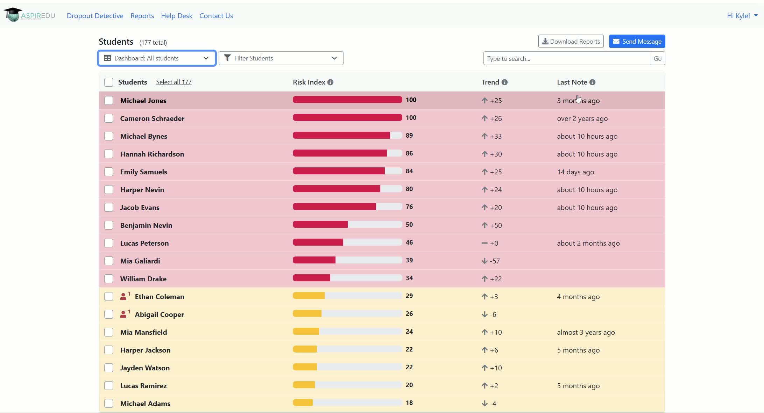764x413 pixels.
Task: Click the Last Note info icon
Action: coord(592,82)
